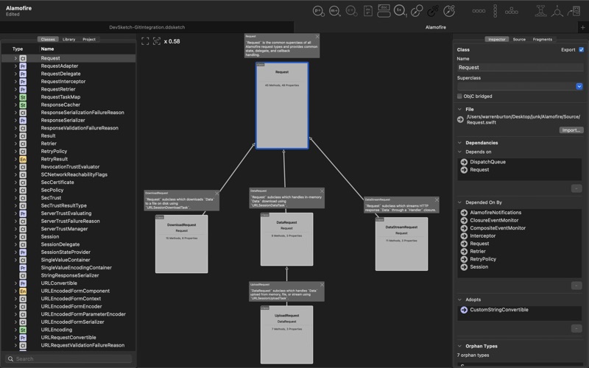This screenshot has width=589, height=368.
Task: Click the zoom-to-selection brackets icon
Action: [157, 41]
